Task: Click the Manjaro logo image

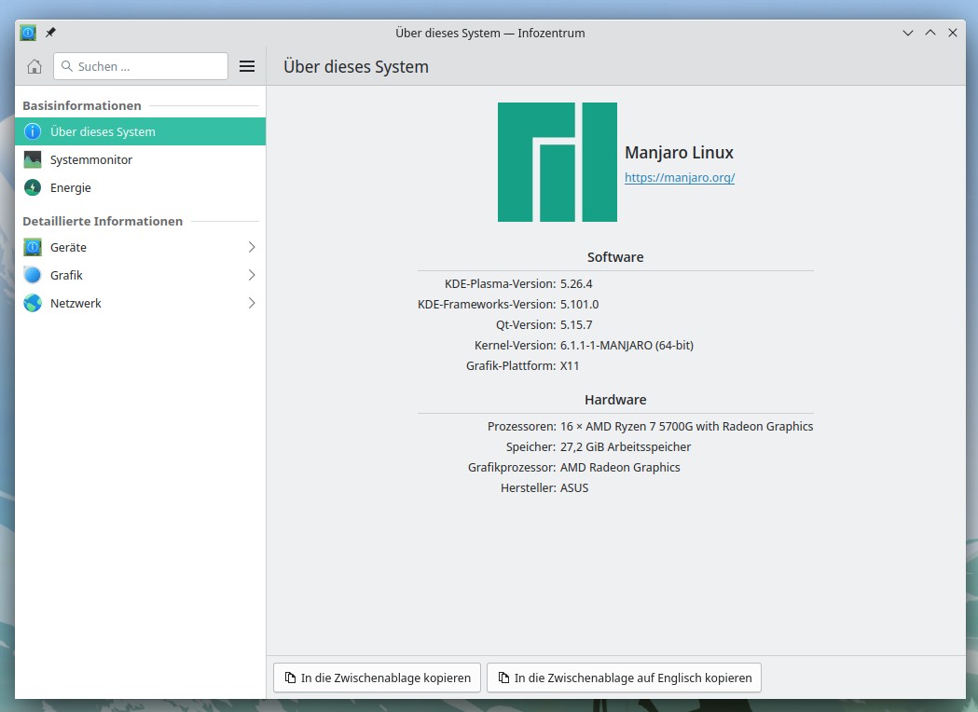Action: click(x=557, y=162)
